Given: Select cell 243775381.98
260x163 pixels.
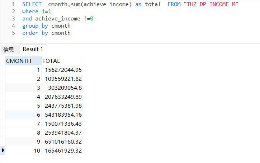Looking at the screenshot, I should [62, 106].
